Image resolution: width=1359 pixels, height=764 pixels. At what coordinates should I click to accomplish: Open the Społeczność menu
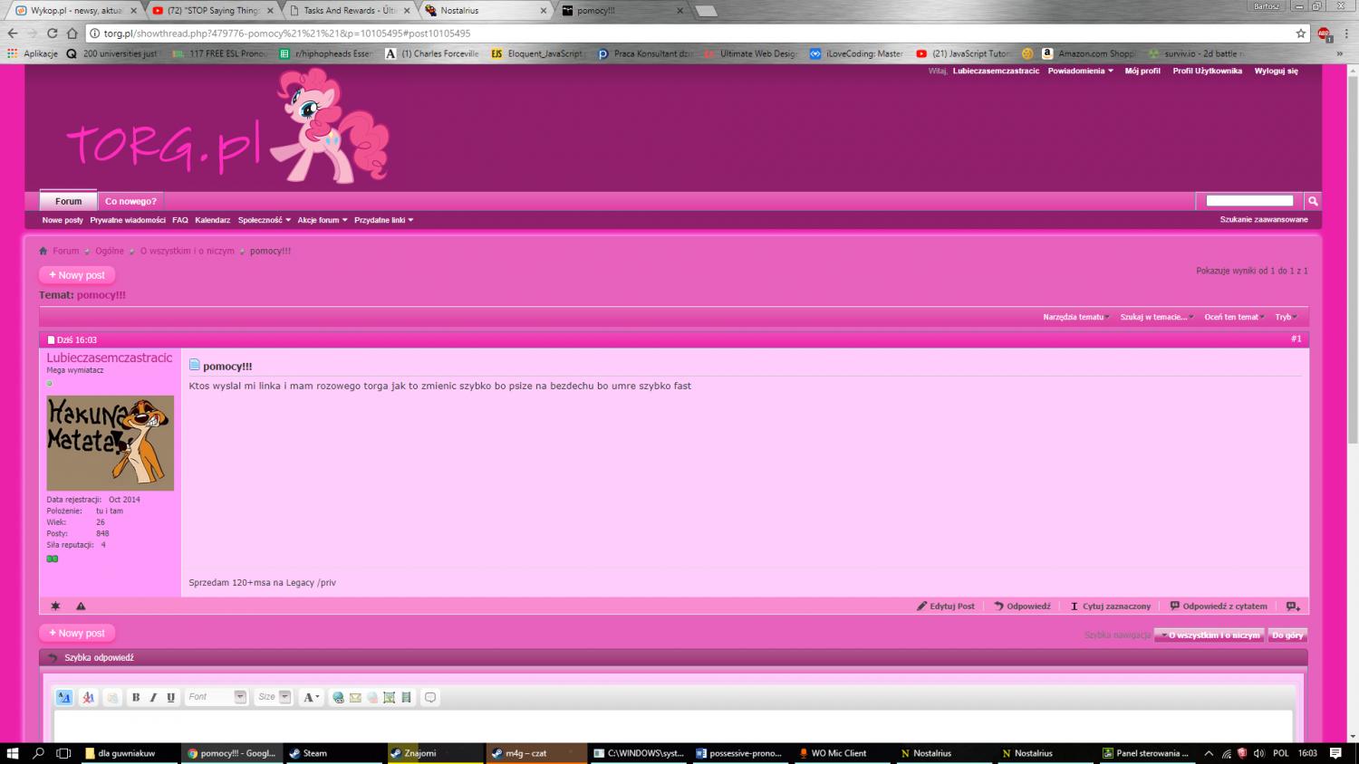coord(264,220)
